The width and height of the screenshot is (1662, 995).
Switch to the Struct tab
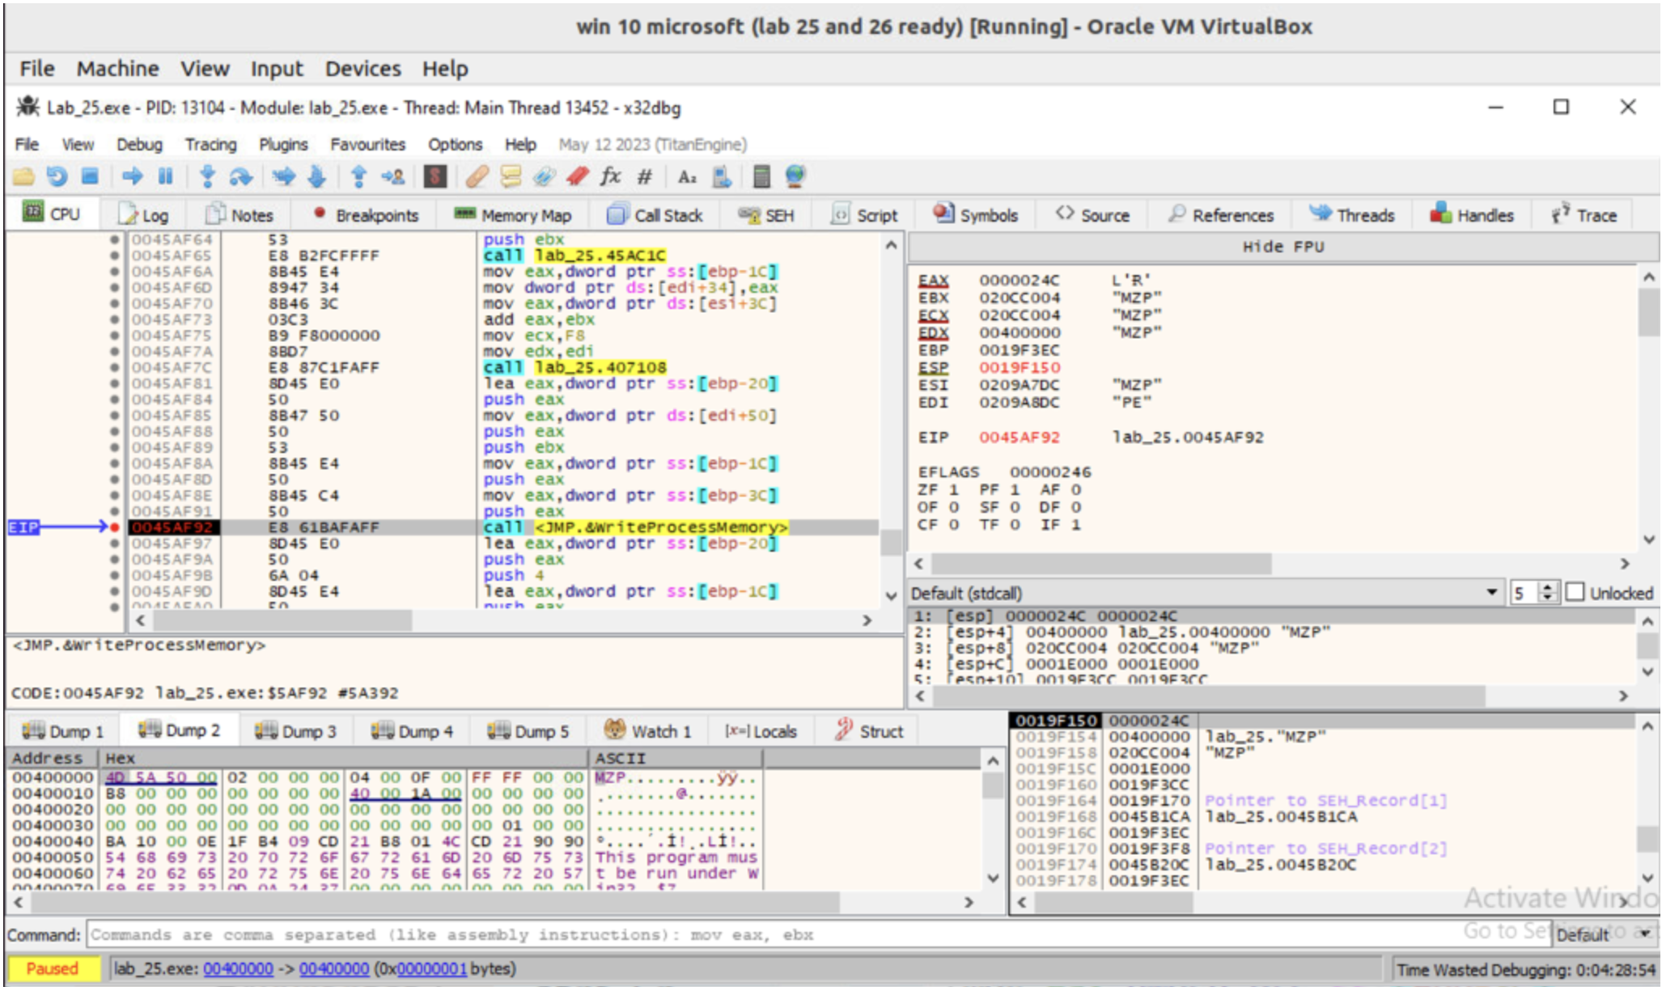tap(869, 731)
